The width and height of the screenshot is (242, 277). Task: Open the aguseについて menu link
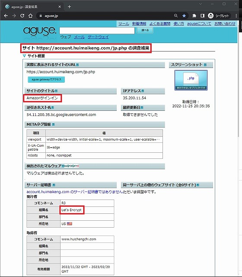coord(199,23)
